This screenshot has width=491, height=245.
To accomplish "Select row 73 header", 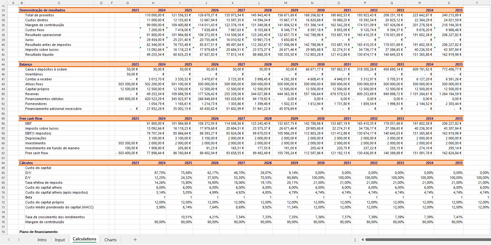I will 3,207.
